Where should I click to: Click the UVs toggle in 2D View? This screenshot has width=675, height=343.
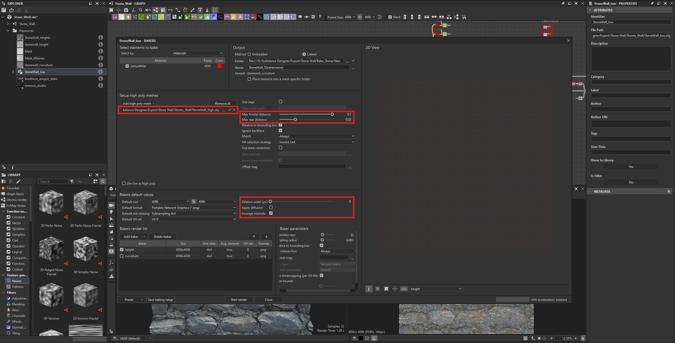(404, 289)
